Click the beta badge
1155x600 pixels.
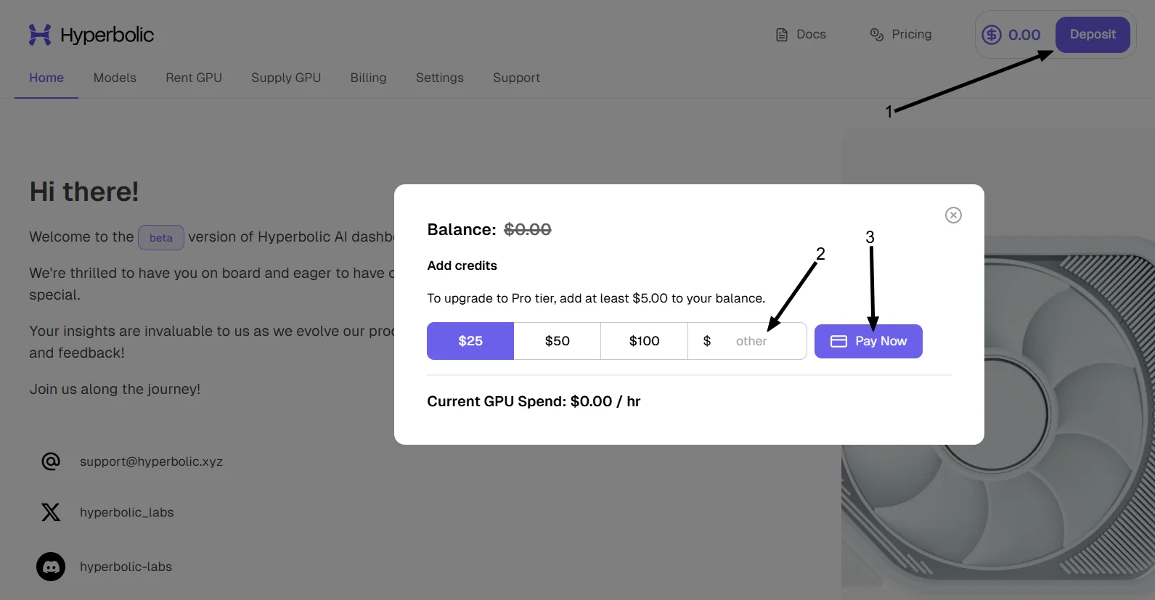click(161, 238)
